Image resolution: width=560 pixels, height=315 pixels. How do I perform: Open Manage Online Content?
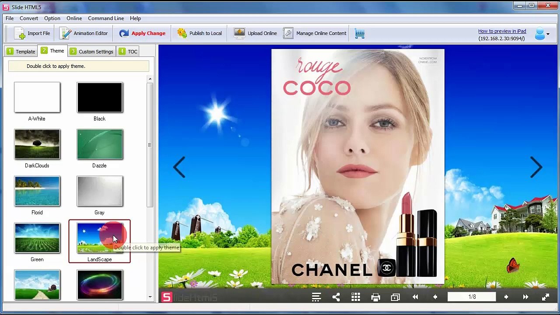315,33
